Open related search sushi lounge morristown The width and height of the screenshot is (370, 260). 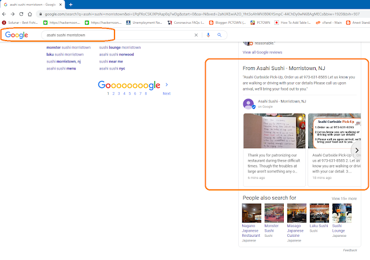point(120,47)
